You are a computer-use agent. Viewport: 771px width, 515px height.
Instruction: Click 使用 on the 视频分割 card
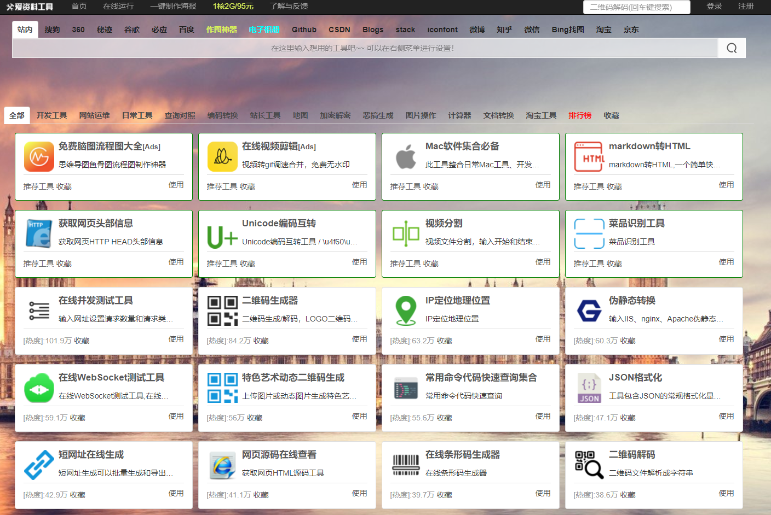(543, 262)
